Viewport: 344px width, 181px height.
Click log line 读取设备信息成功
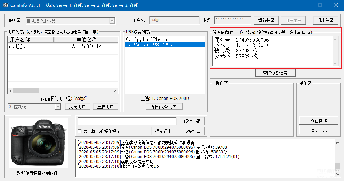(x=115, y=162)
